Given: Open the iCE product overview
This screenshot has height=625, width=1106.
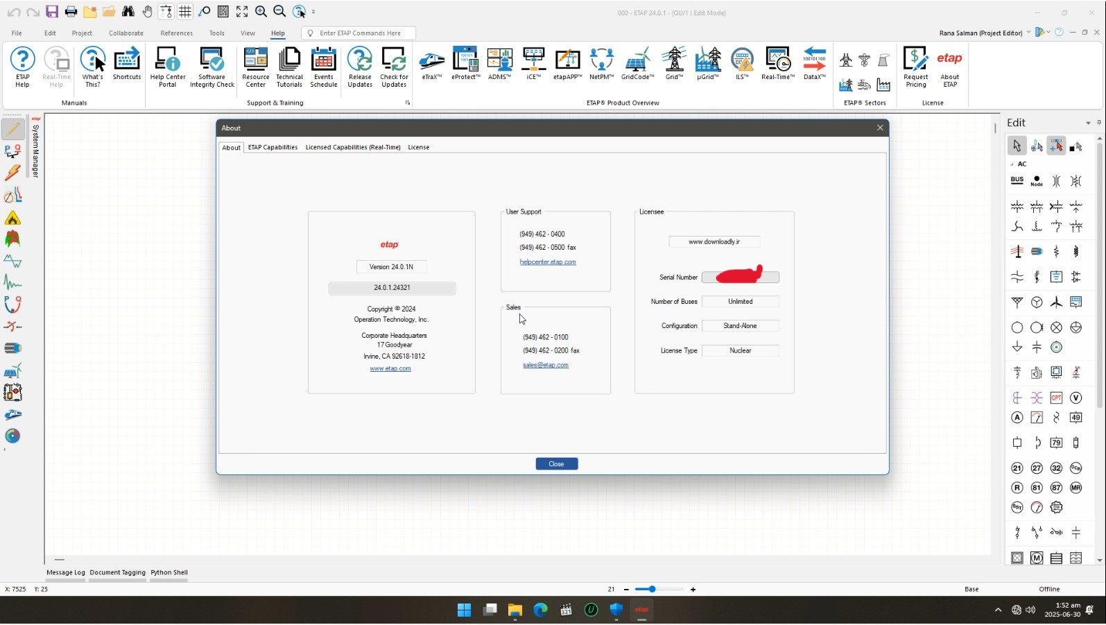Looking at the screenshot, I should click(533, 64).
